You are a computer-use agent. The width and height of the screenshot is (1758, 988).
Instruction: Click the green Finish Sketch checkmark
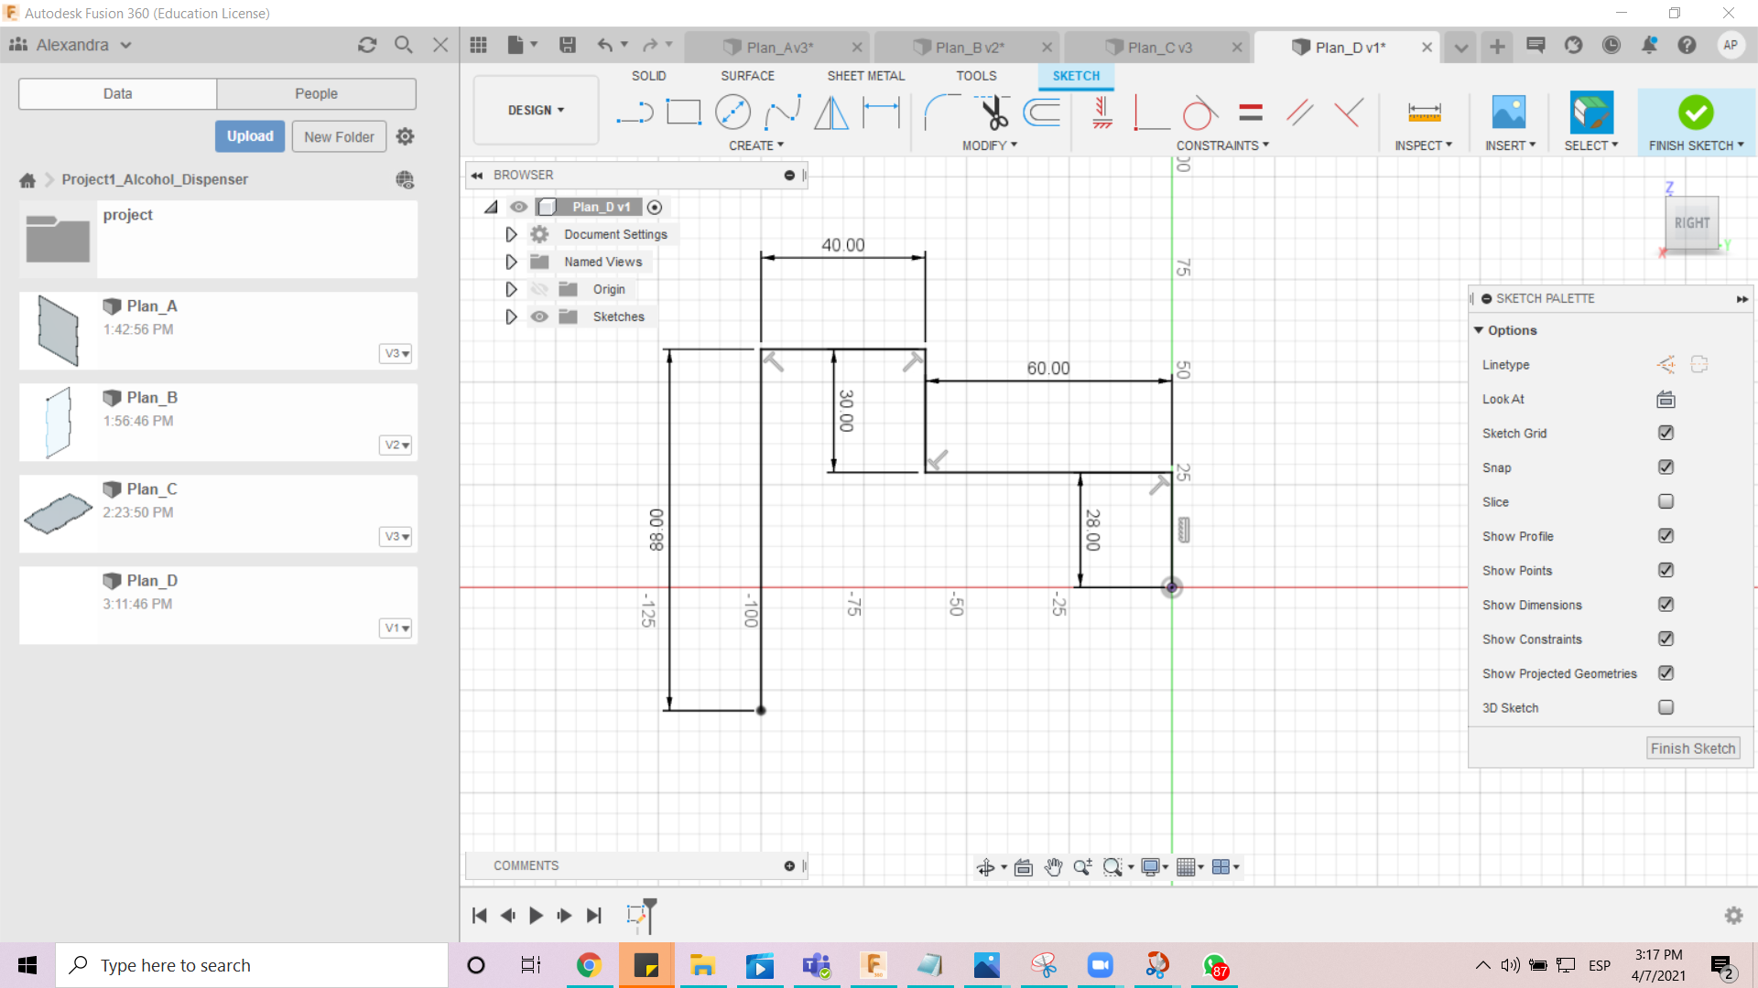coord(1696,113)
